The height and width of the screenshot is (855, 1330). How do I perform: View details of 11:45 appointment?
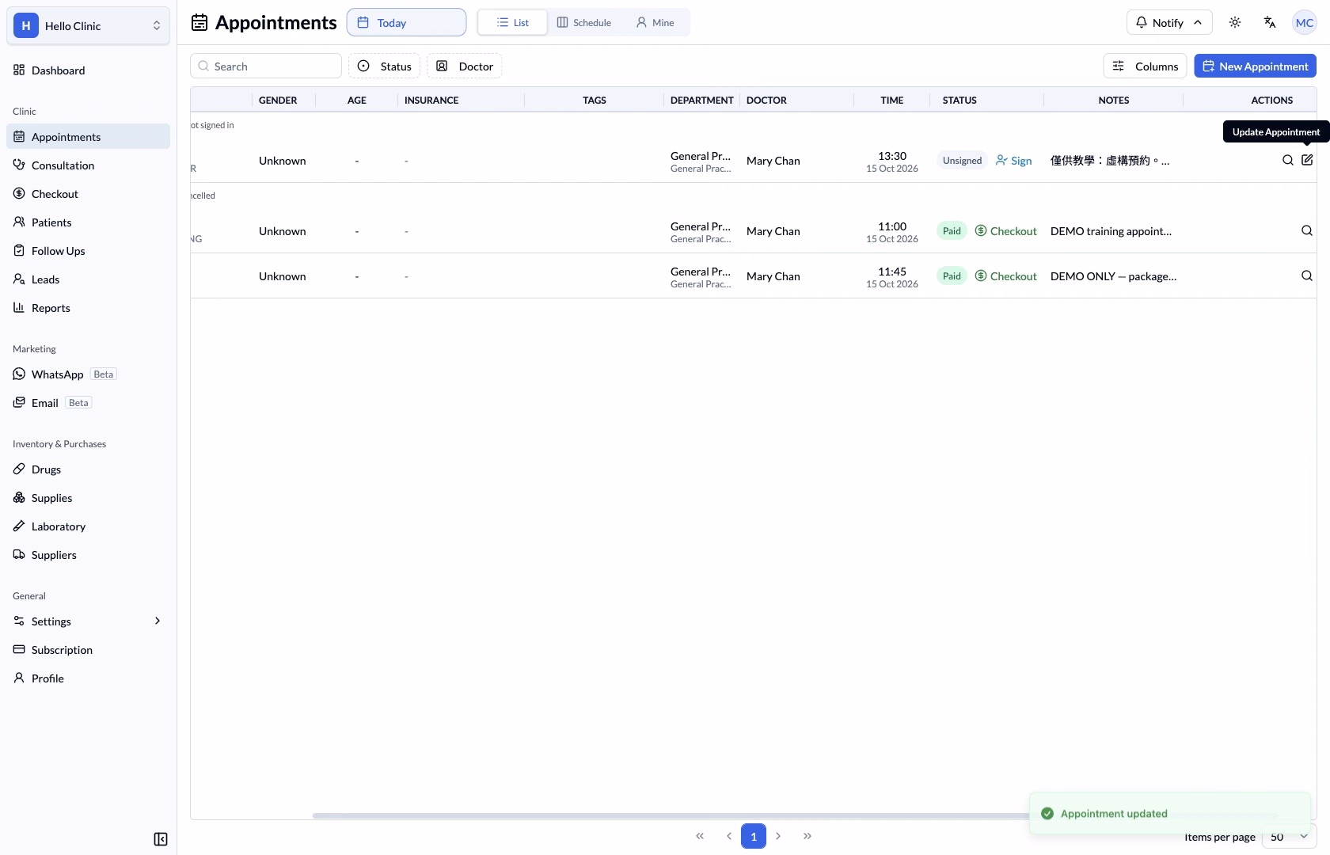pos(1307,275)
